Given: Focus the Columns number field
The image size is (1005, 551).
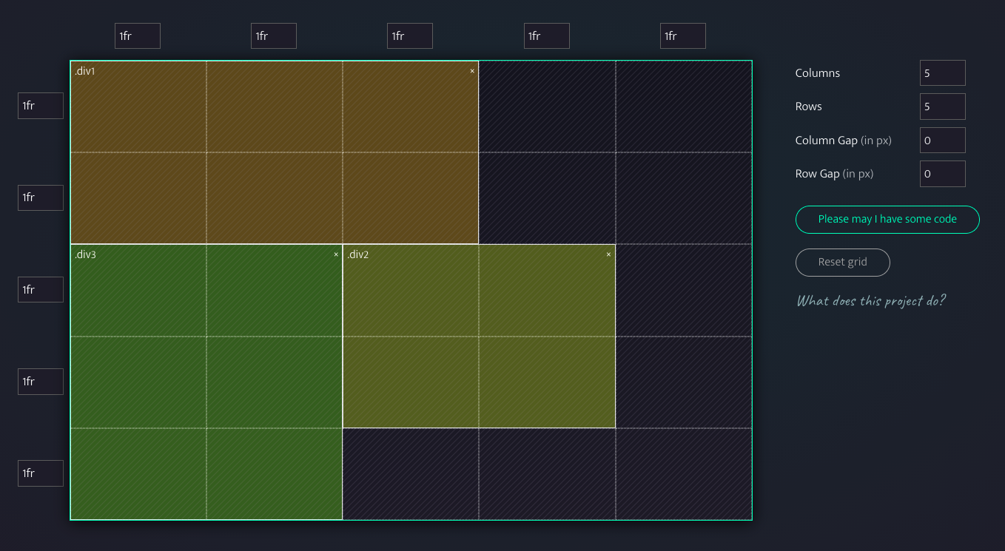Looking at the screenshot, I should point(942,73).
